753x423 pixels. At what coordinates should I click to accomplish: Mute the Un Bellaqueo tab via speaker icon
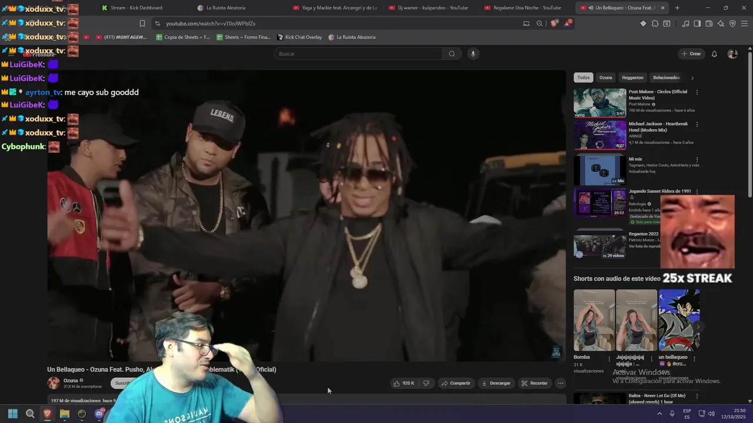pyautogui.click(x=591, y=8)
